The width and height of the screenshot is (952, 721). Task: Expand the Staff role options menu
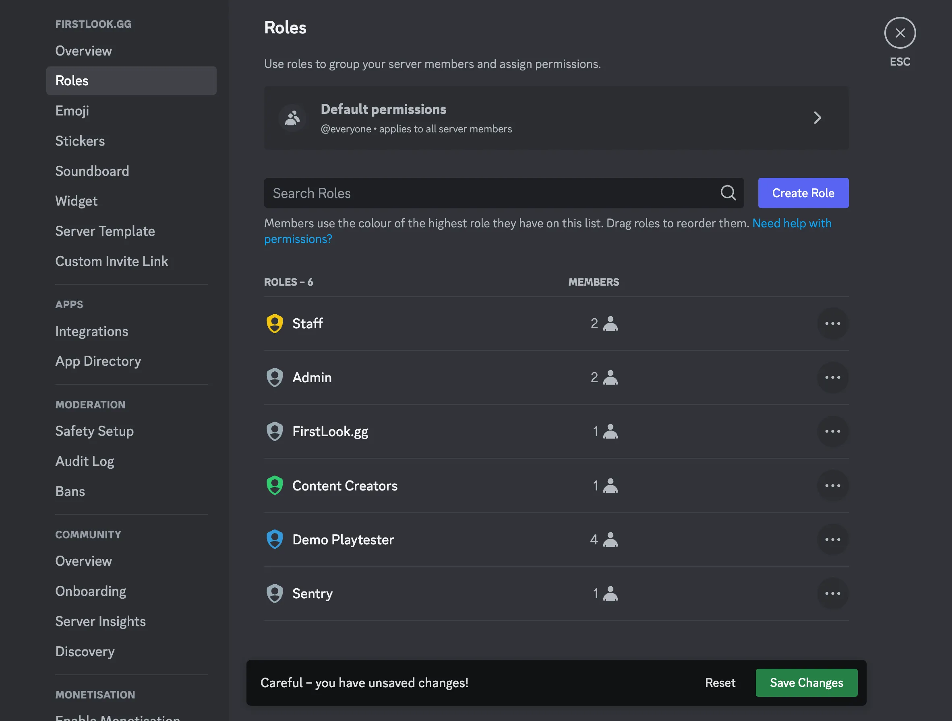[x=832, y=323]
